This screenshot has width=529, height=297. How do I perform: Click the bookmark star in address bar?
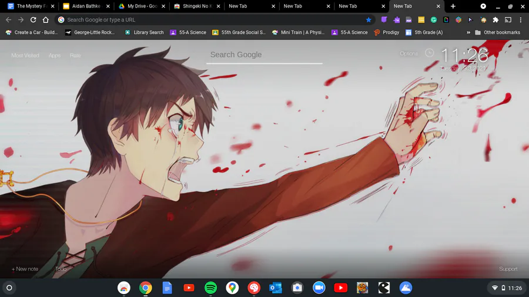[369, 20]
